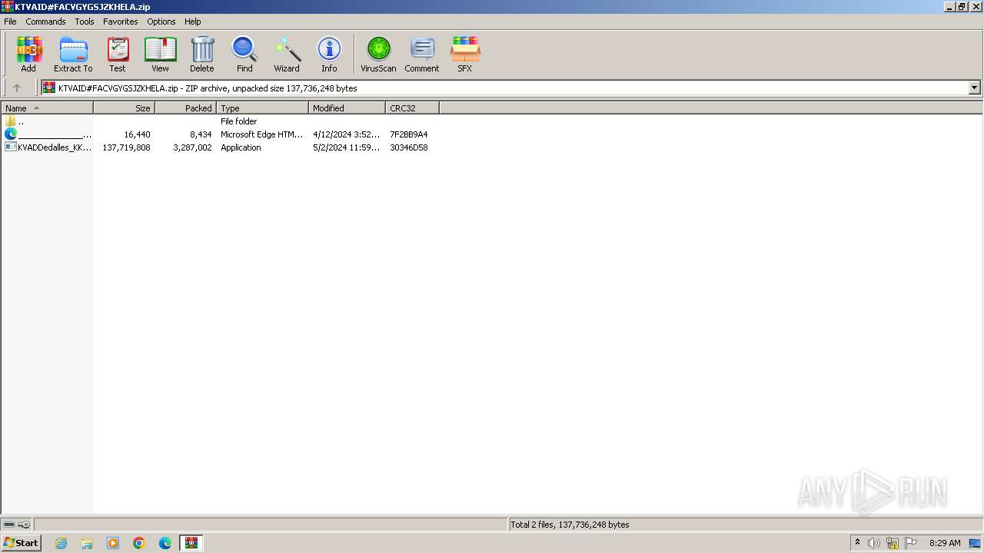The image size is (984, 553).
Task: Open the Help menu
Action: (x=193, y=22)
